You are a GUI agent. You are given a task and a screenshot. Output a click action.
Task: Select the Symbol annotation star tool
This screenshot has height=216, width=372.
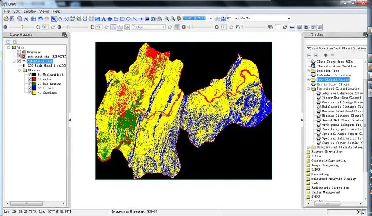(110, 19)
